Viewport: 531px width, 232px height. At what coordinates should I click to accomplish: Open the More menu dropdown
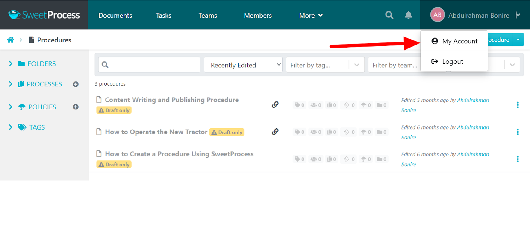coord(311,16)
